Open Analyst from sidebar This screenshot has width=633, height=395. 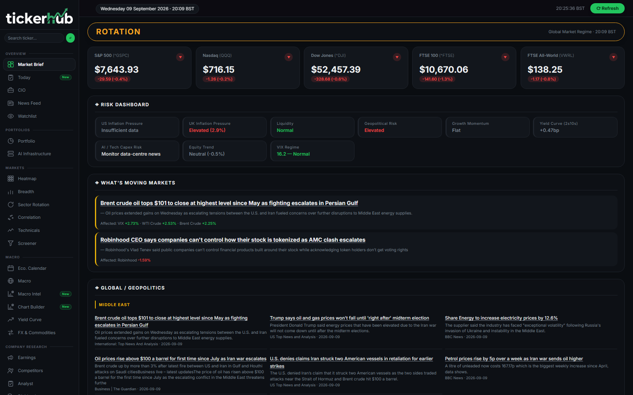pyautogui.click(x=39, y=384)
